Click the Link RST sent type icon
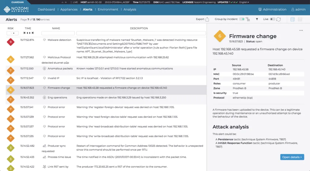310x171 pixels. pos(44,167)
